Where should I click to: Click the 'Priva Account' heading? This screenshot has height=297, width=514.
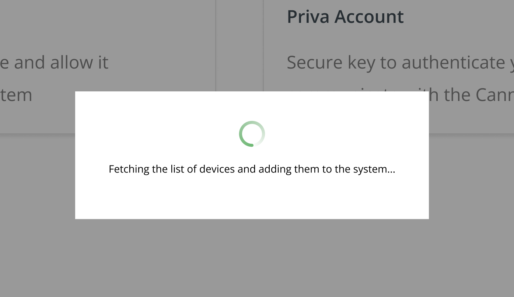(345, 17)
